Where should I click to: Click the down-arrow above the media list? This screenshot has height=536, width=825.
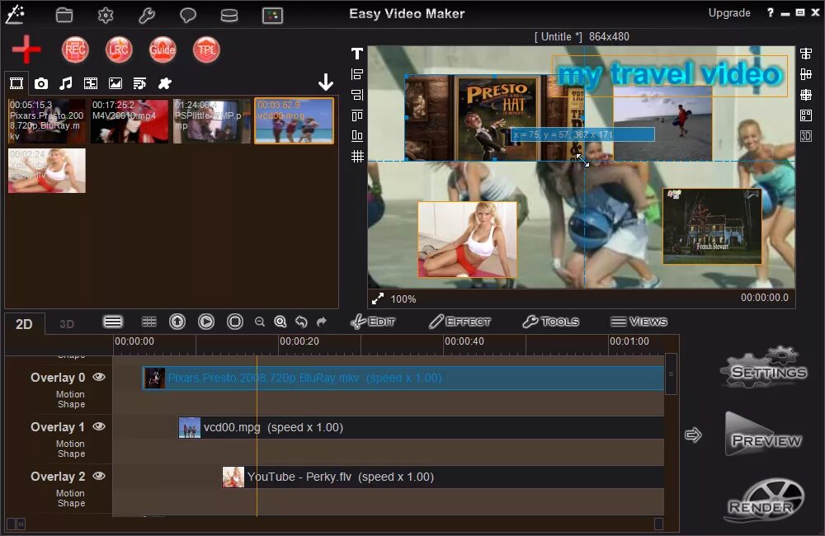coord(326,82)
